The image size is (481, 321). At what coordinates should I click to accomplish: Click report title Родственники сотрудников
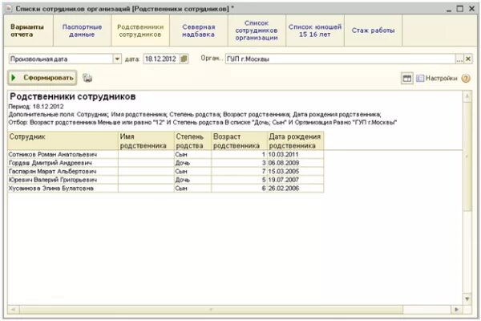73,96
